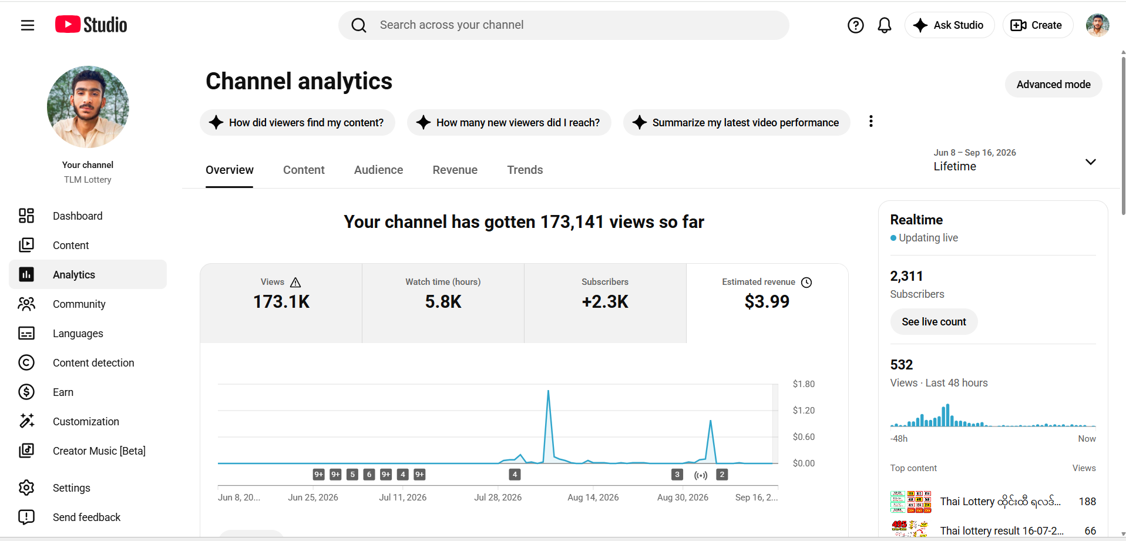Click the Dashboard icon in sidebar

(26, 216)
